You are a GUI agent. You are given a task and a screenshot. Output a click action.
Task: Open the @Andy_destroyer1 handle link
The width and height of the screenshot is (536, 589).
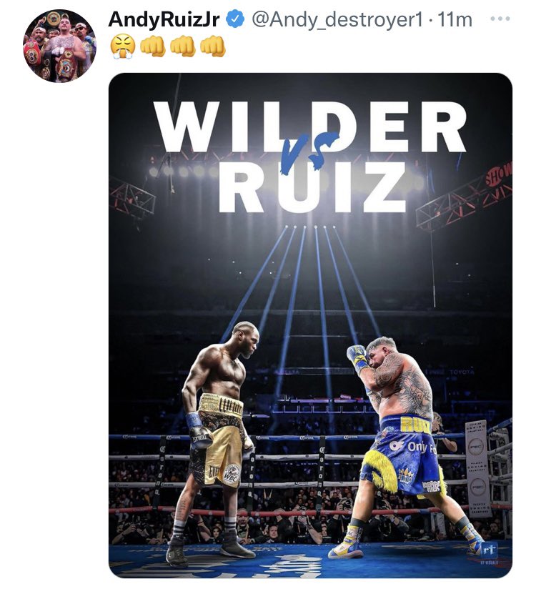(337, 19)
